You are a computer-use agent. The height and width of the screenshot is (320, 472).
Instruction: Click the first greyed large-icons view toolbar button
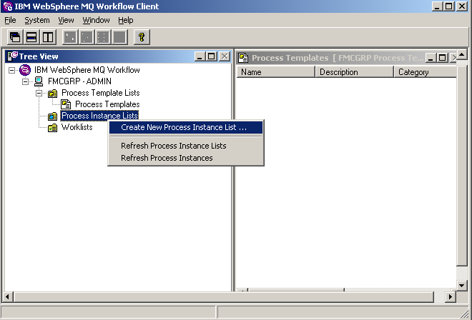[x=70, y=37]
